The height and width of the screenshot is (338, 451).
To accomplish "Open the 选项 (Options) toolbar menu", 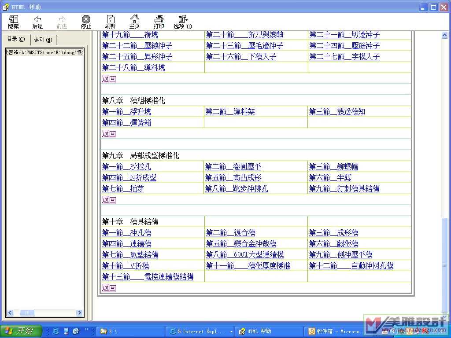I will [x=183, y=22].
